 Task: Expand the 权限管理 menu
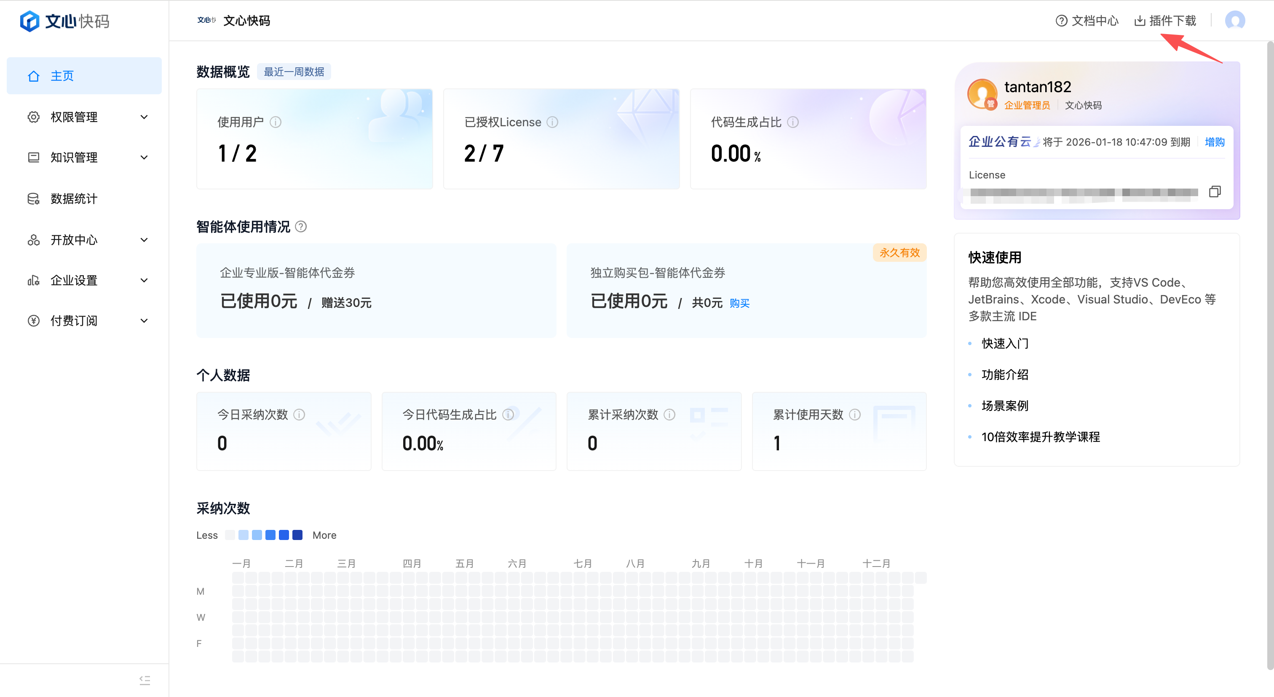click(84, 117)
